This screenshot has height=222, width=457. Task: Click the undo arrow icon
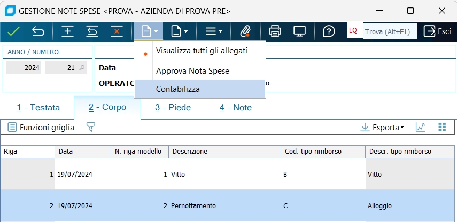38,31
